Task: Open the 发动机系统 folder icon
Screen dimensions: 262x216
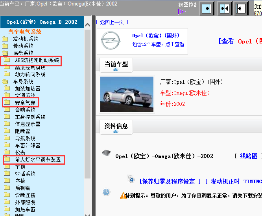Action: tap(5, 39)
